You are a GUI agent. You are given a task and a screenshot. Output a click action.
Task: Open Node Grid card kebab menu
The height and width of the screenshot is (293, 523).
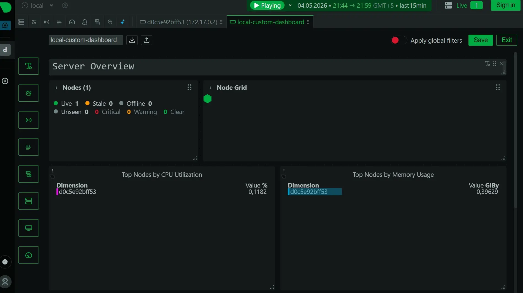211,88
